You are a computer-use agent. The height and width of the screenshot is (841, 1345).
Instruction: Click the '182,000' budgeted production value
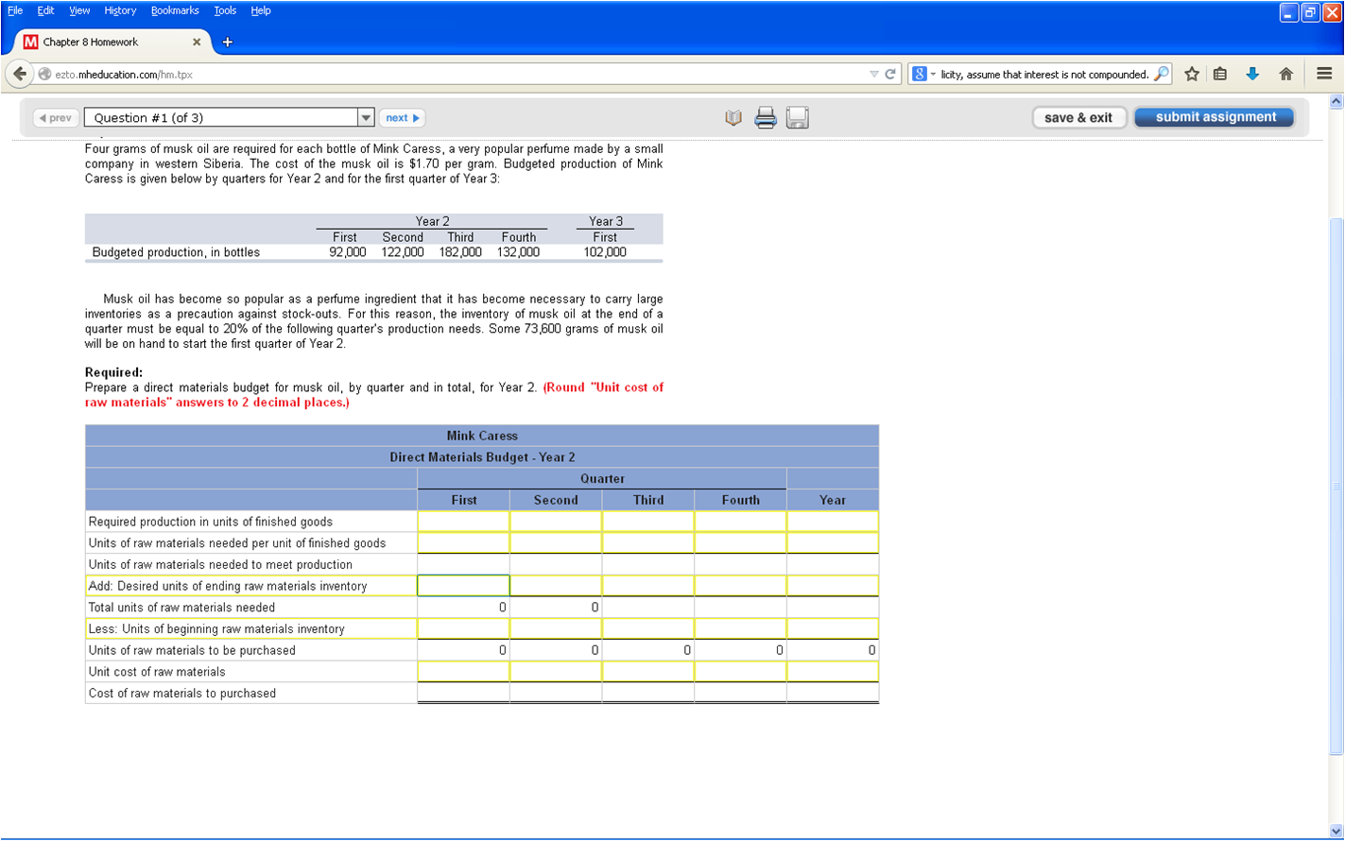tap(460, 252)
